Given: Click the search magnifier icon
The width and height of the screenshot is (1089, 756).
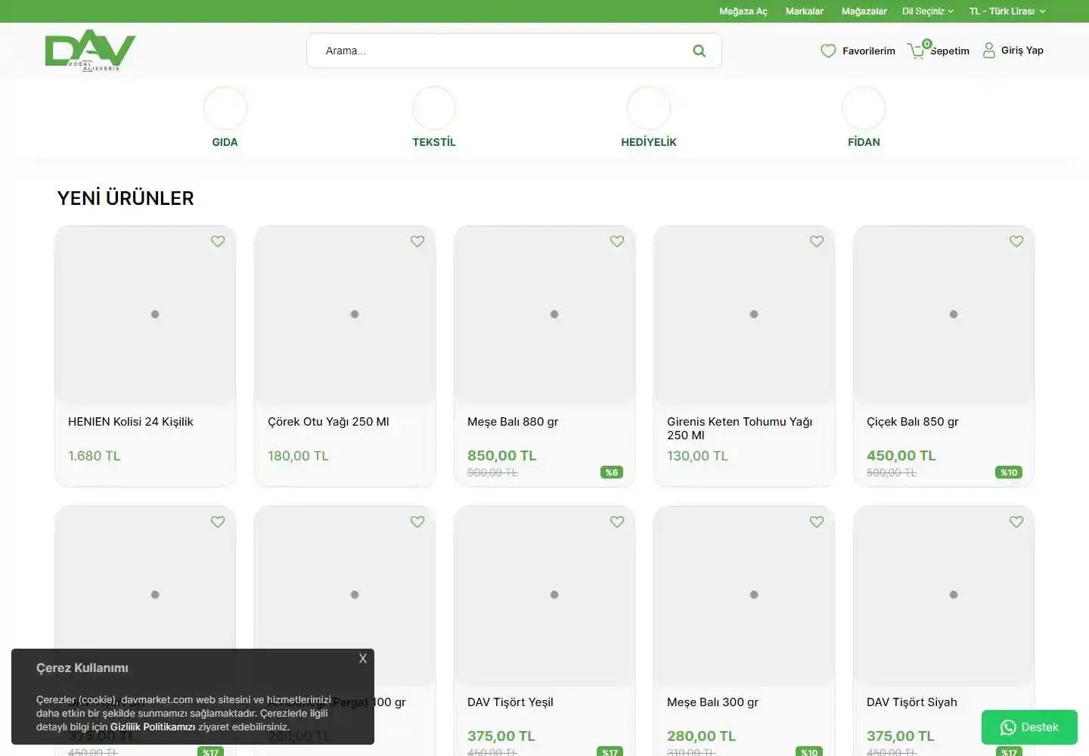Looking at the screenshot, I should [700, 51].
